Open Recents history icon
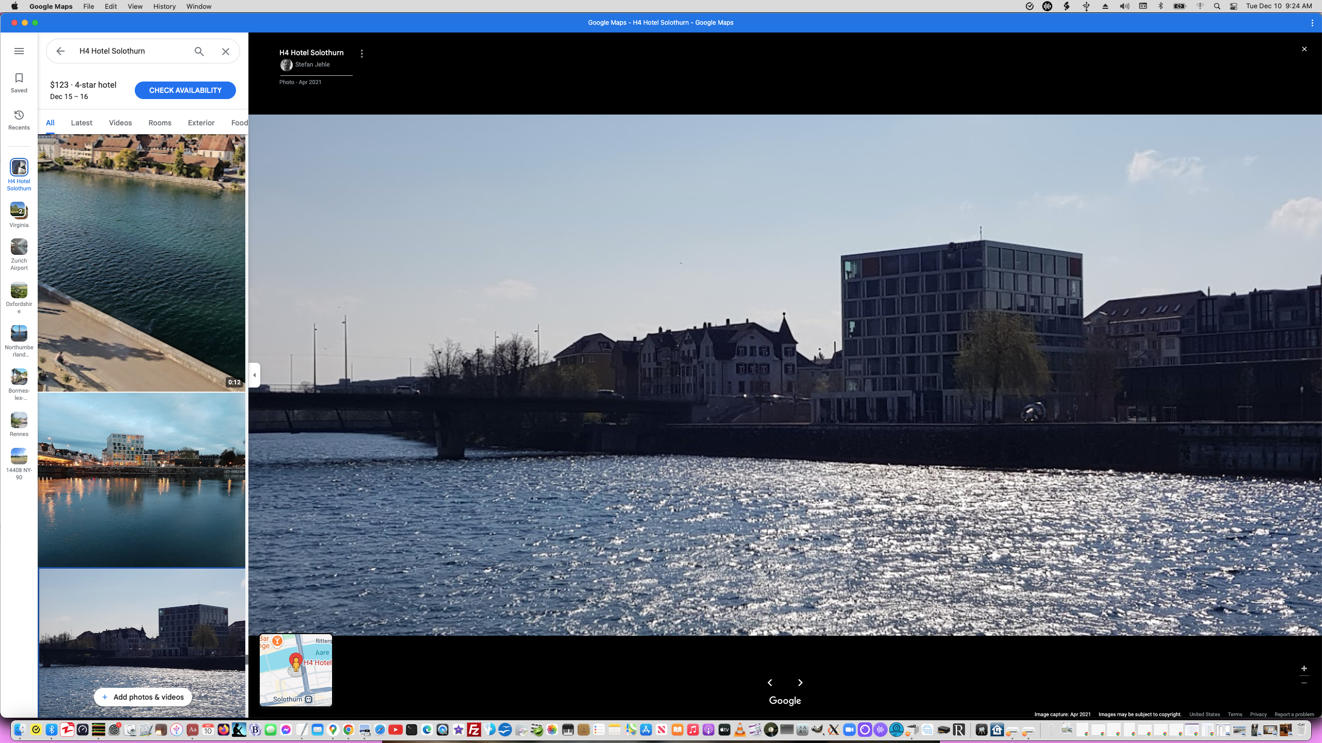 pyautogui.click(x=19, y=120)
